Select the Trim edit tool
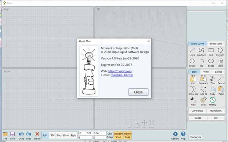The image size is (228, 142). point(212,80)
